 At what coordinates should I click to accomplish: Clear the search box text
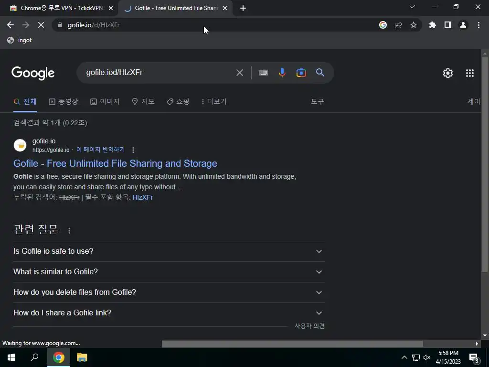240,73
